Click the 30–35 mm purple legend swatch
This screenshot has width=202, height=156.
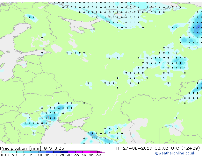(72, 152)
